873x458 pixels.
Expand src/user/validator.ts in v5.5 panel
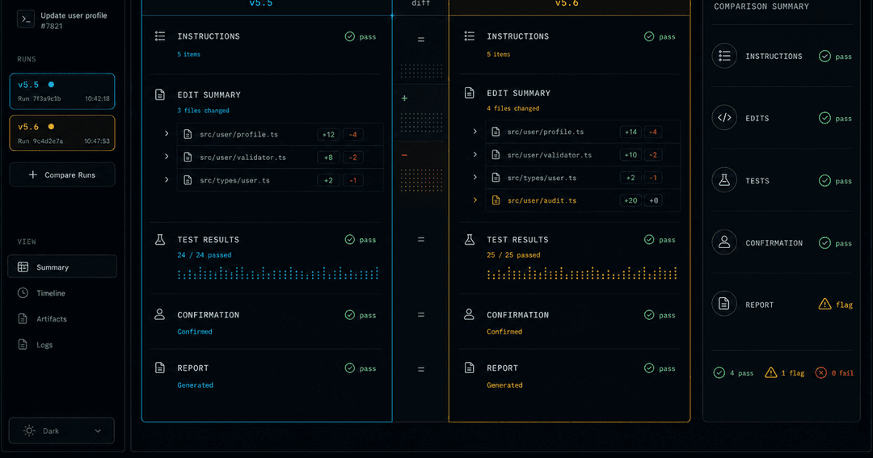[x=167, y=157]
